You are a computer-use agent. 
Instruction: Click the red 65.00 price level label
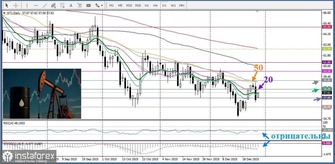click(327, 27)
